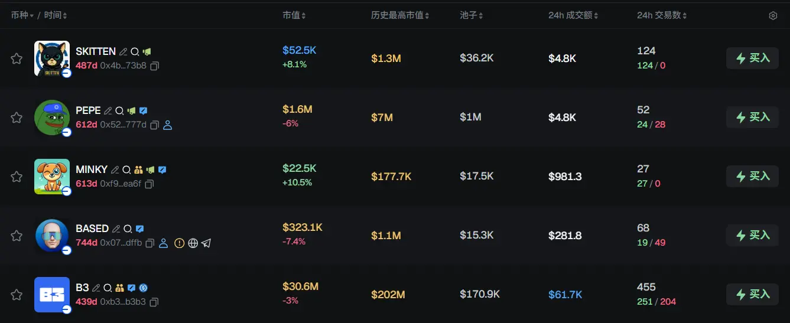Open table settings gear icon
Viewport: 790px width, 323px height.
click(773, 16)
